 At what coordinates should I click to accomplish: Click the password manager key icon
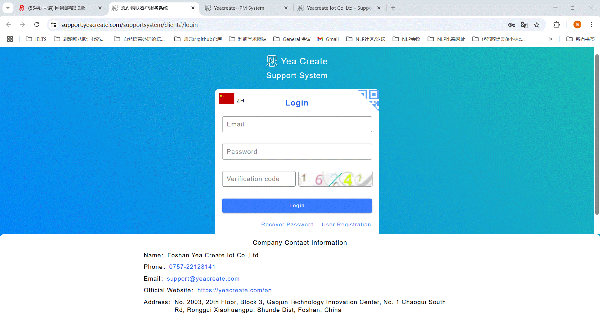(512, 25)
